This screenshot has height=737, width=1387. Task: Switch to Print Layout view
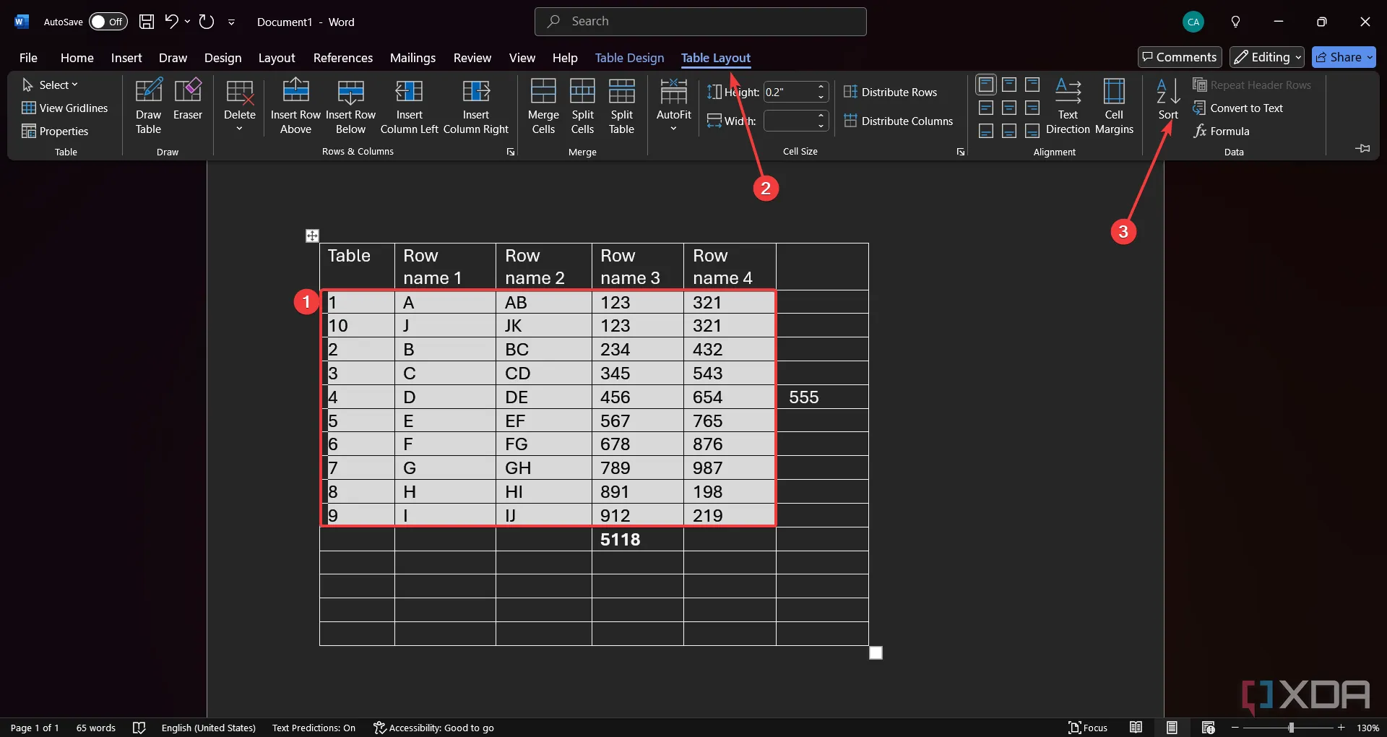(x=1172, y=728)
